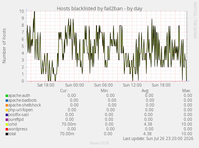Click sshd's current value '70.00m'
The height and width of the screenshot is (148, 199).
coord(69,124)
